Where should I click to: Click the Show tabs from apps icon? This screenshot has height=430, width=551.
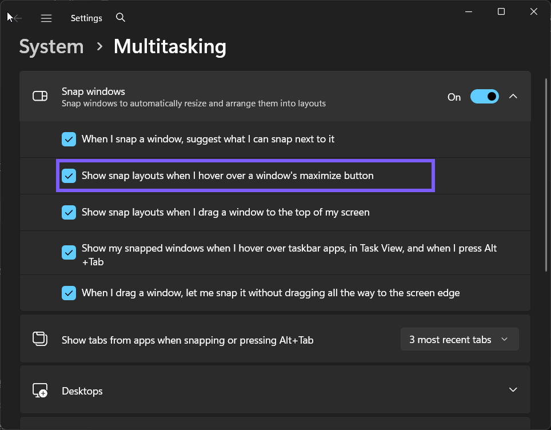40,339
